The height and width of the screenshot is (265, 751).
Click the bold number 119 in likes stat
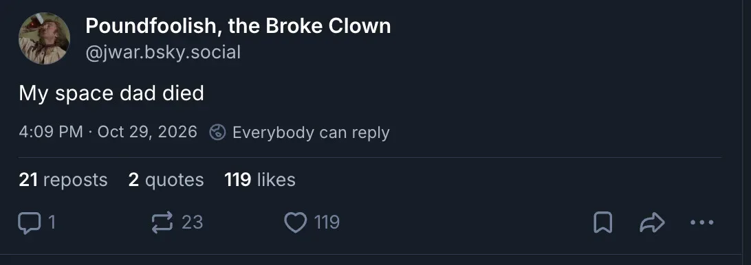point(237,180)
